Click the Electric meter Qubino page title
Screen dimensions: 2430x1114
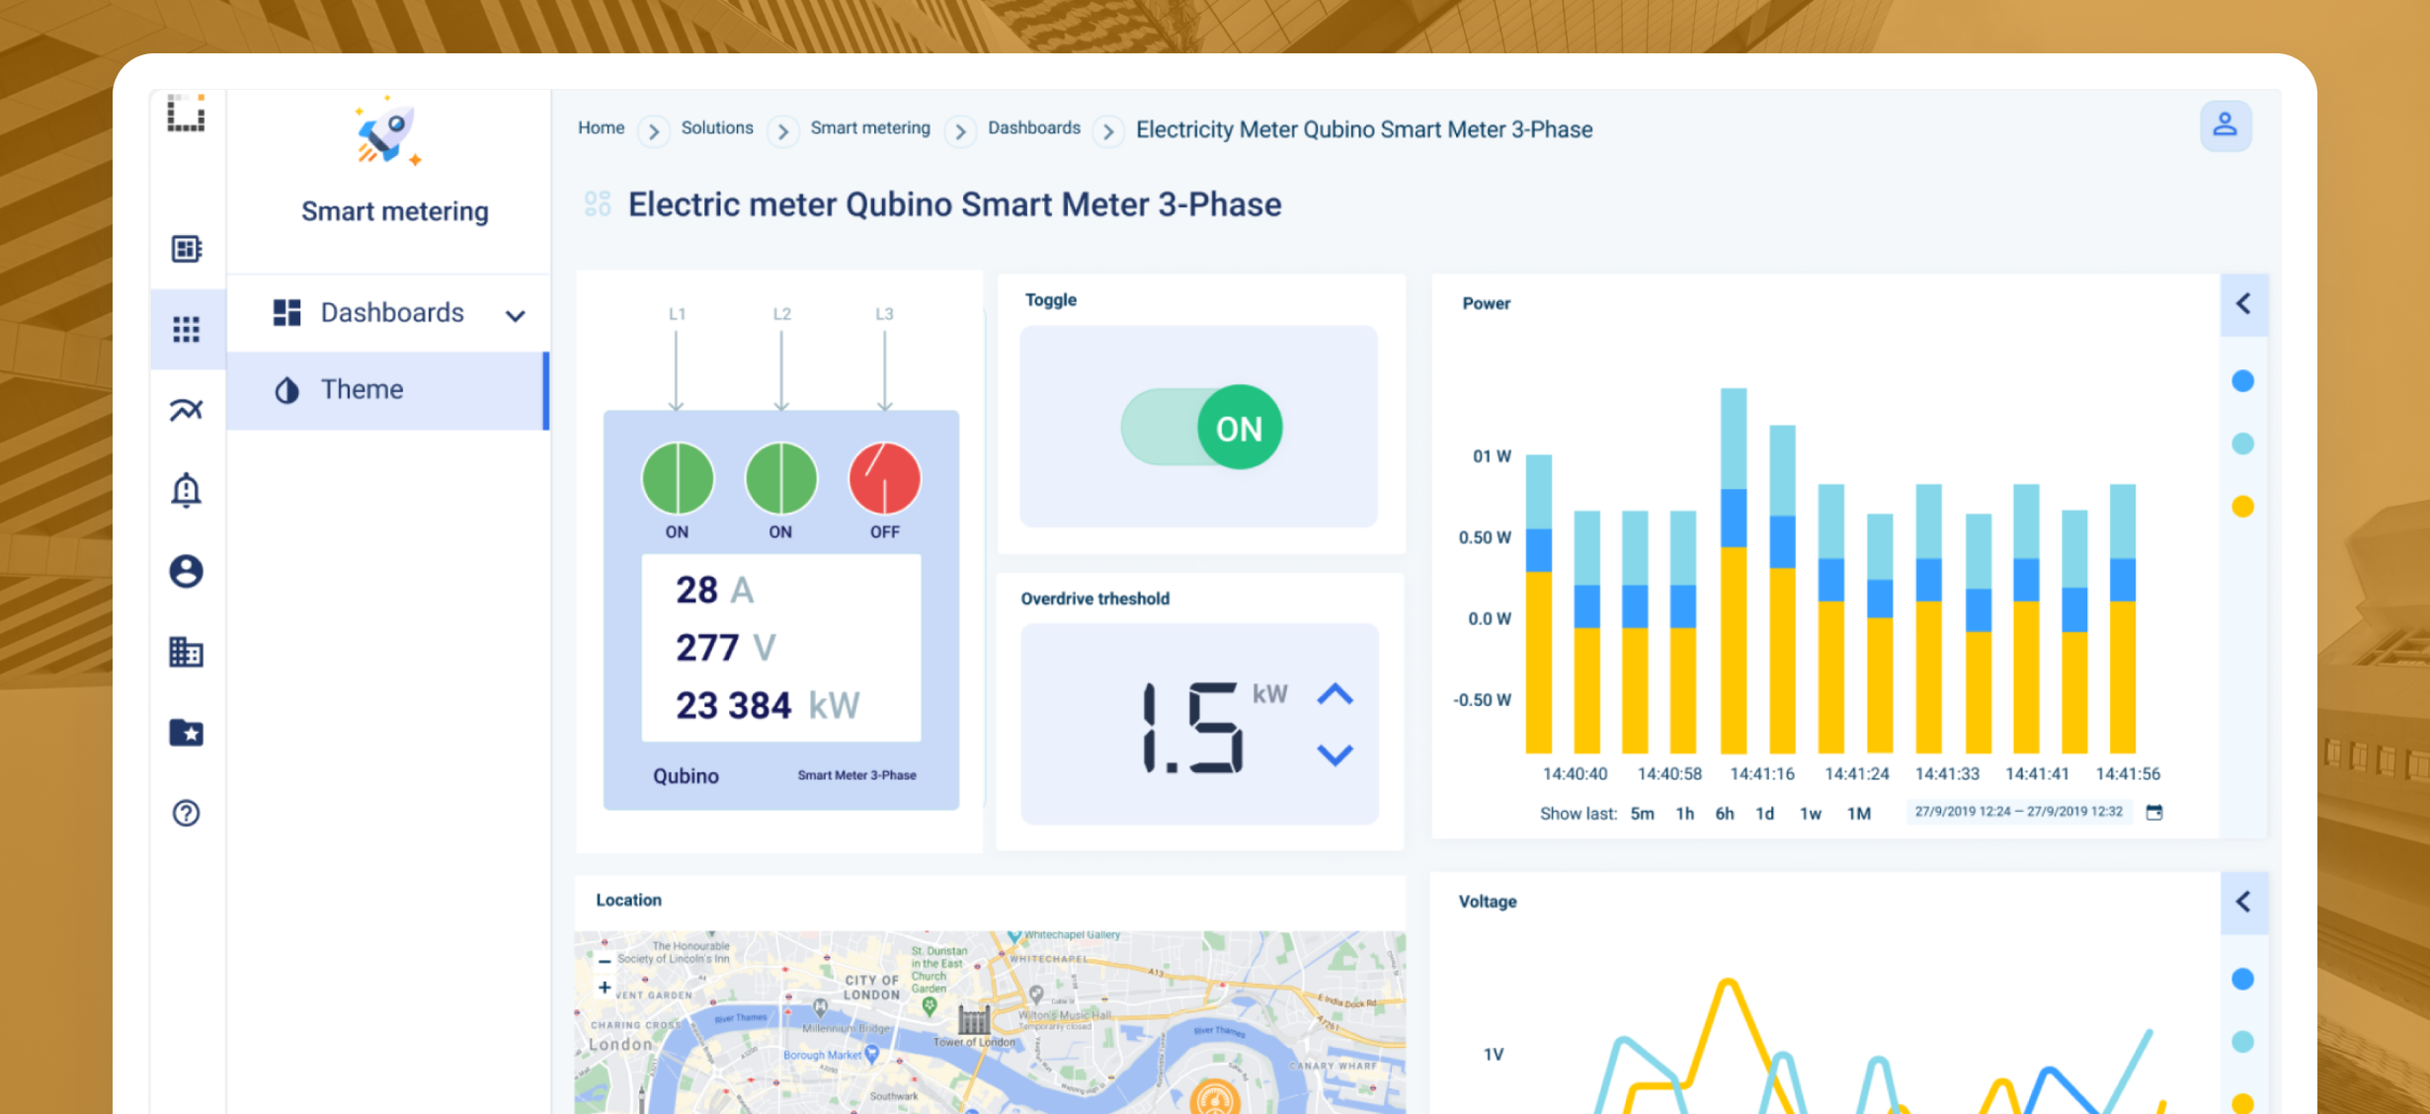(954, 204)
